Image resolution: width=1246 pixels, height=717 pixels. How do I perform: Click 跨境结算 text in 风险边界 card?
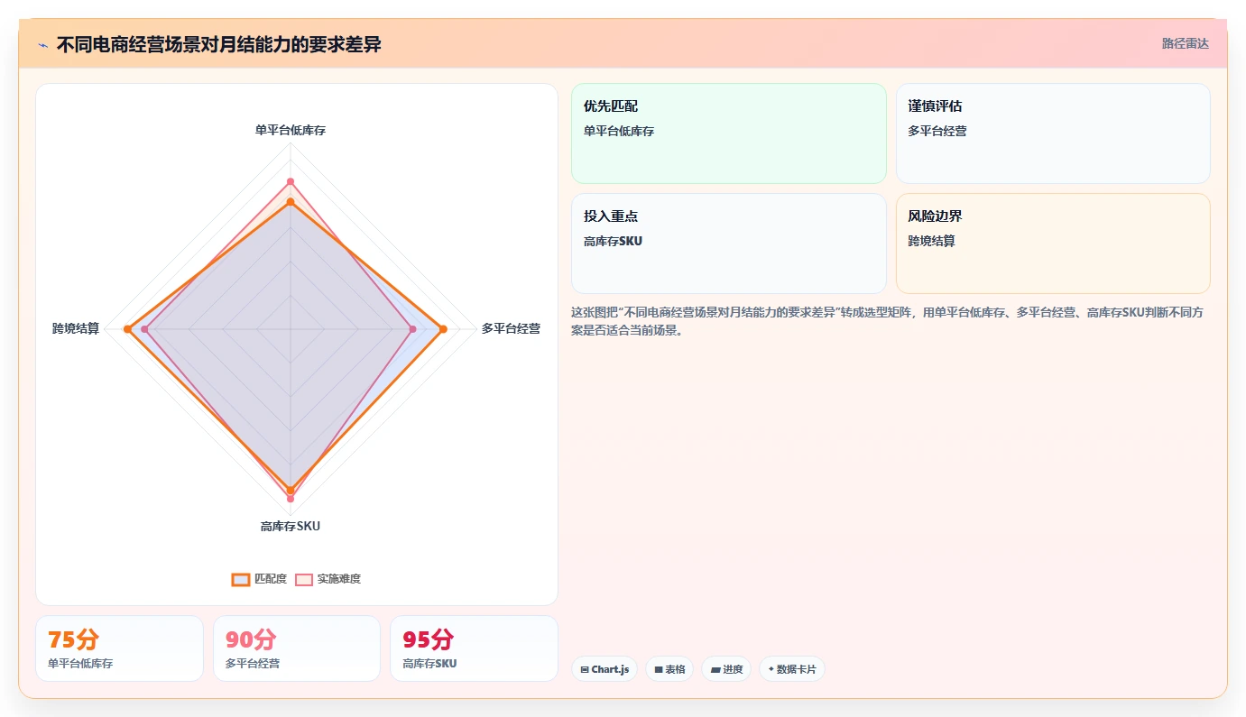tap(932, 241)
